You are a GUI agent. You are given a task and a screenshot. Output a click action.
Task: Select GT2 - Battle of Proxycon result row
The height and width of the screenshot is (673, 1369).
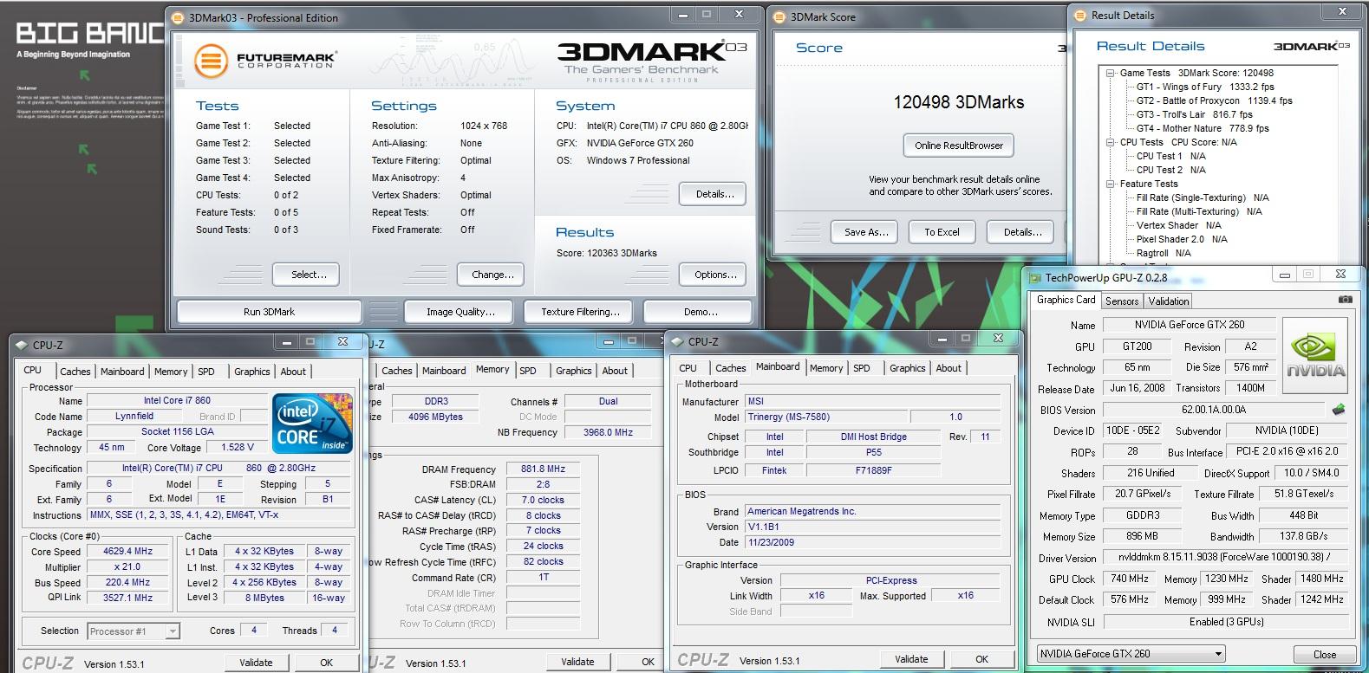(1214, 100)
